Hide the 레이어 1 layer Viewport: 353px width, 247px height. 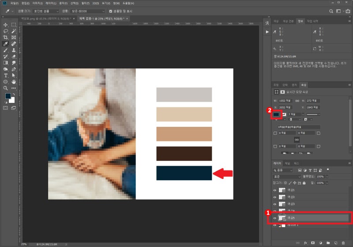[274, 225]
